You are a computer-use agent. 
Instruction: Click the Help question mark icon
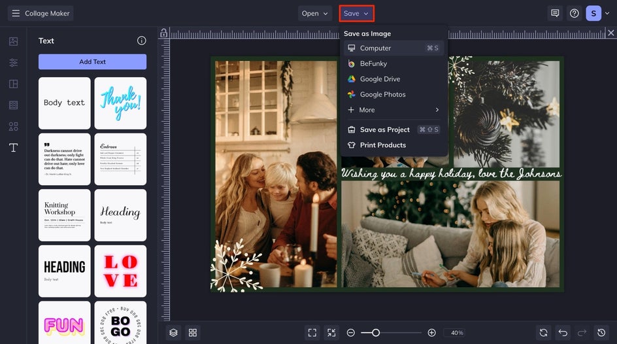(575, 13)
